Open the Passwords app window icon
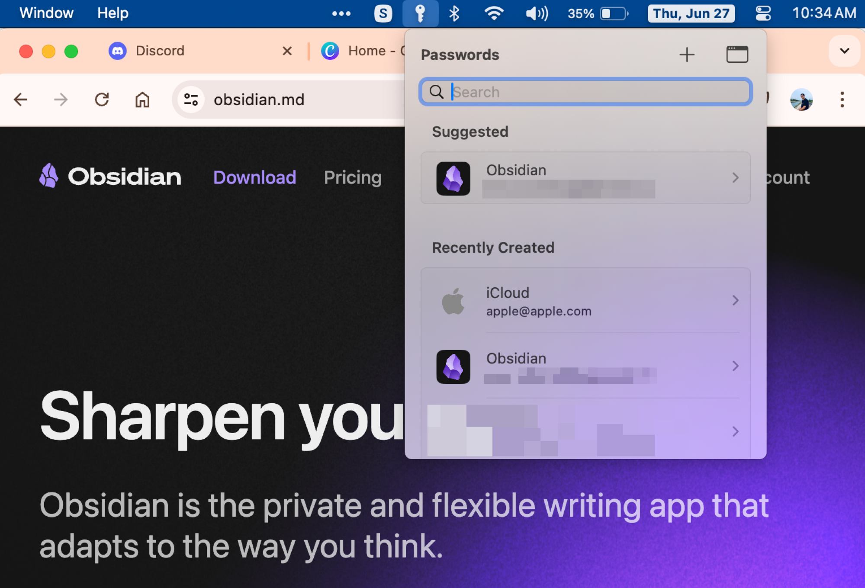 click(x=736, y=55)
